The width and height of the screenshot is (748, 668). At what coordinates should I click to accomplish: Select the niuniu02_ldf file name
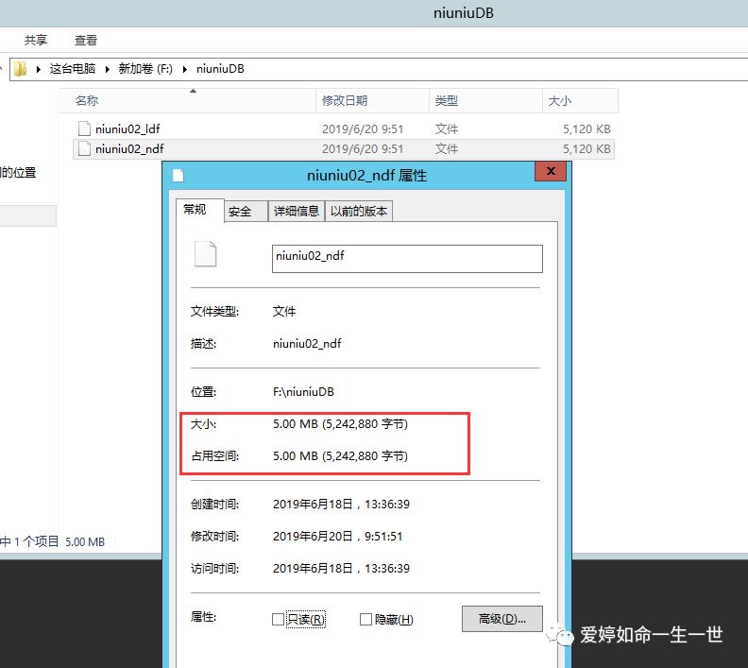[x=127, y=128]
